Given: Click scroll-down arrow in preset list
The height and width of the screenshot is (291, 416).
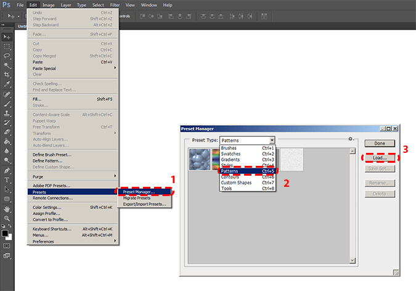Looking at the screenshot, I should (x=353, y=260).
